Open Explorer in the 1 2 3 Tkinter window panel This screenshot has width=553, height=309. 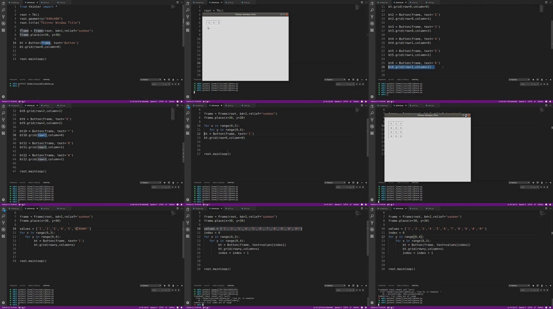[188, 3]
